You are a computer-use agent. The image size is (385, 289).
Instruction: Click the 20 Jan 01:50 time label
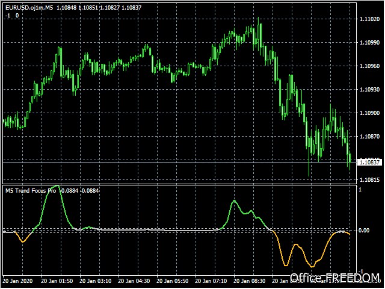pyautogui.click(x=57, y=281)
